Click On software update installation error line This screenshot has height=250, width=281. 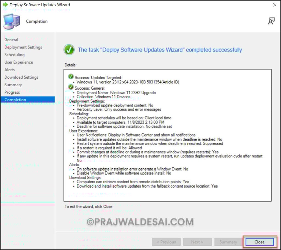coord(133,169)
